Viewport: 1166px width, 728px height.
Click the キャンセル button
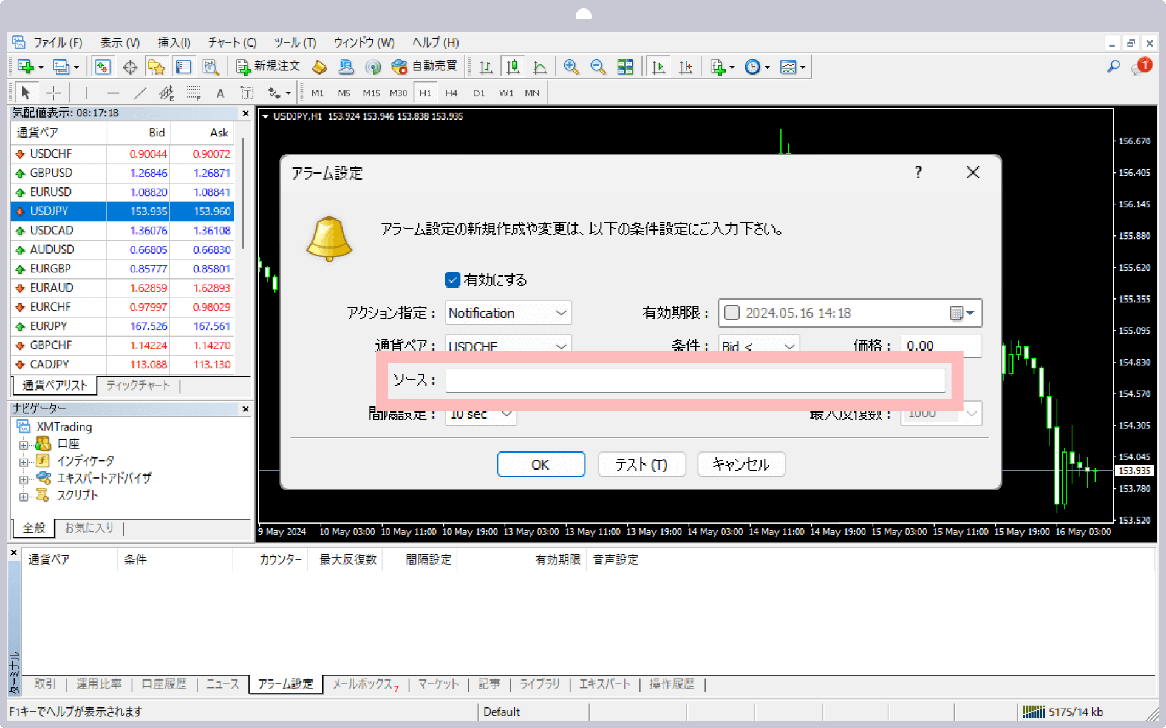tap(741, 464)
